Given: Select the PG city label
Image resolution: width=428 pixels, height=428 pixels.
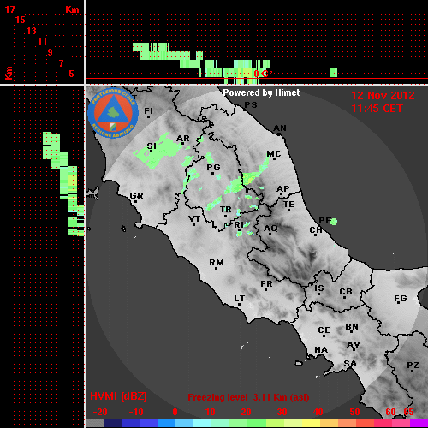Looking at the screenshot, I should point(213,167).
